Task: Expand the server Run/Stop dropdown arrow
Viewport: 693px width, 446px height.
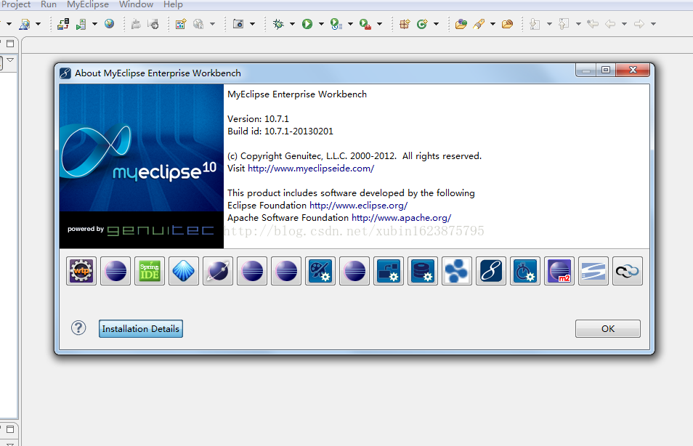Action: (x=94, y=24)
